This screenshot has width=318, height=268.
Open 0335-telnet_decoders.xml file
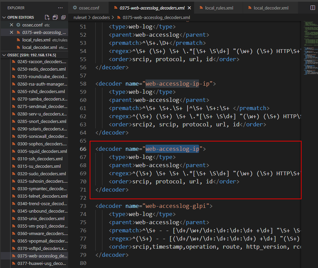click(x=35, y=196)
